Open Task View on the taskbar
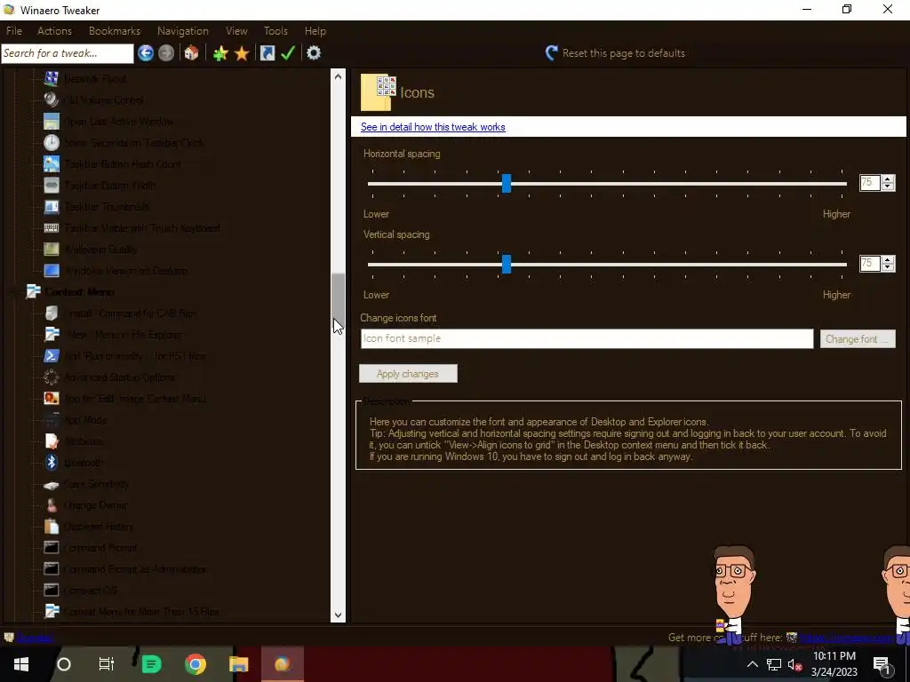Screen dimensions: 910x682 (107, 664)
